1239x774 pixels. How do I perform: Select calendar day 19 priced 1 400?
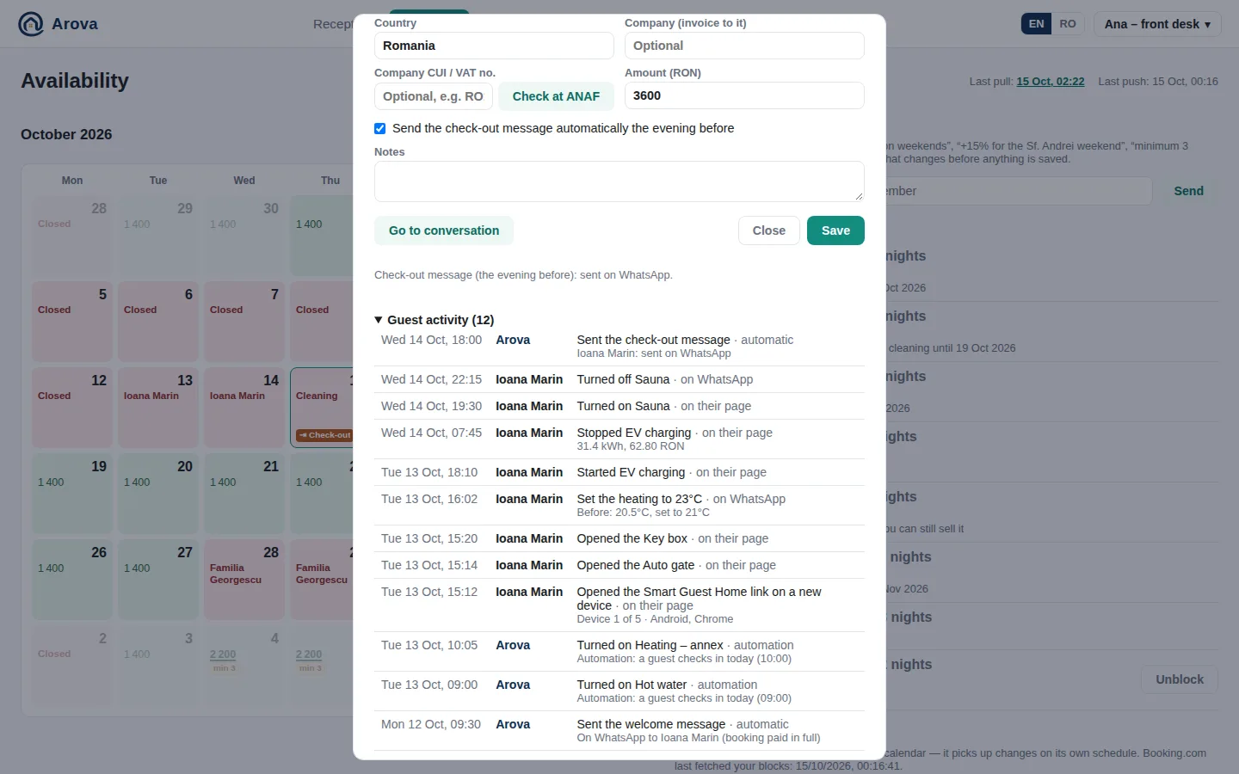72,494
